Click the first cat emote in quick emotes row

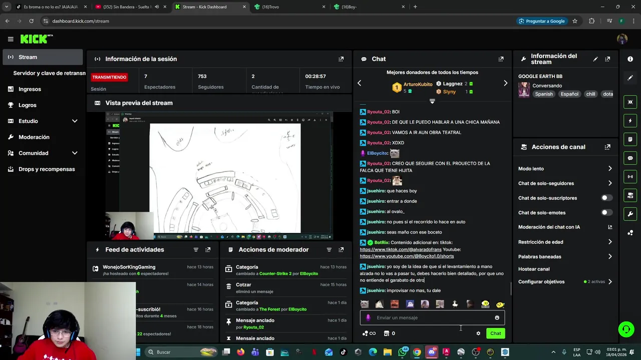click(365, 304)
